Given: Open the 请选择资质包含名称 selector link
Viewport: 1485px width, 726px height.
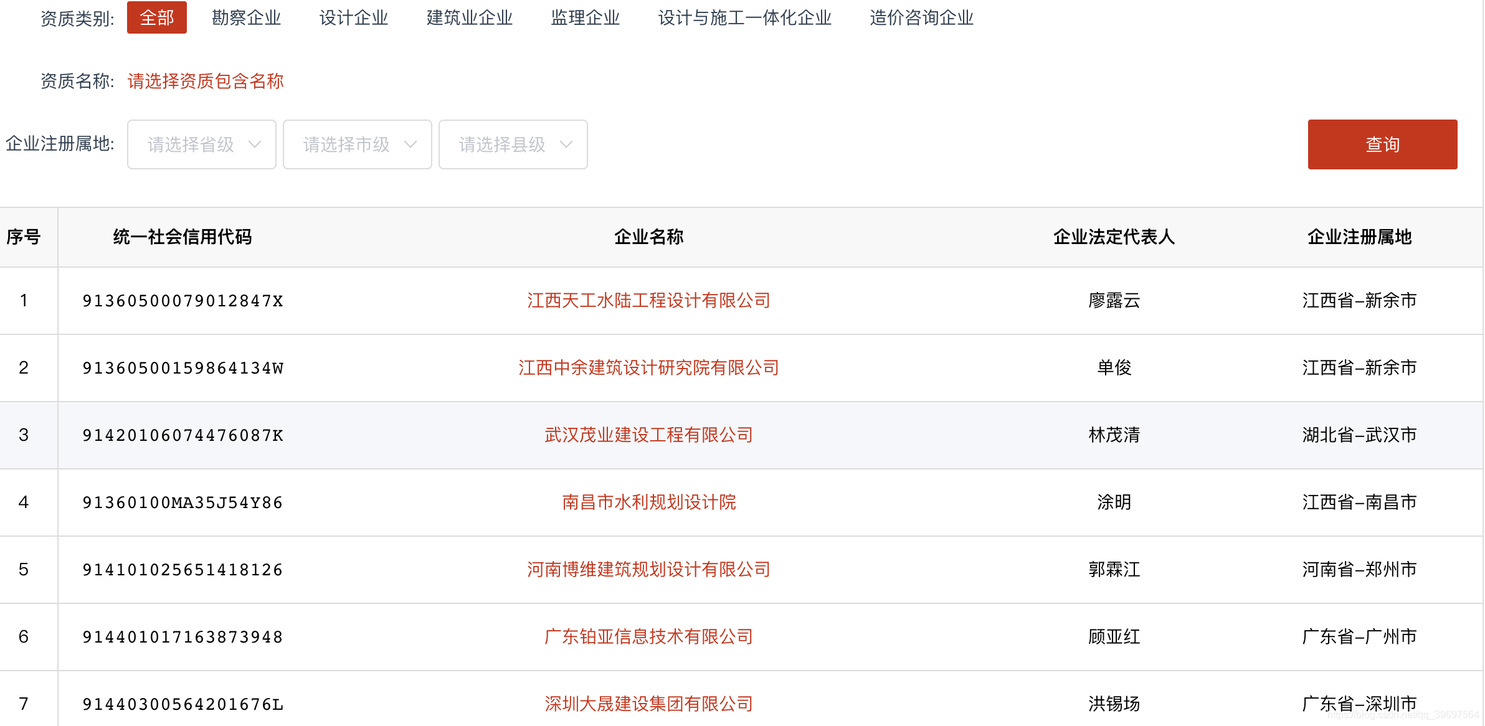Looking at the screenshot, I should [x=206, y=81].
